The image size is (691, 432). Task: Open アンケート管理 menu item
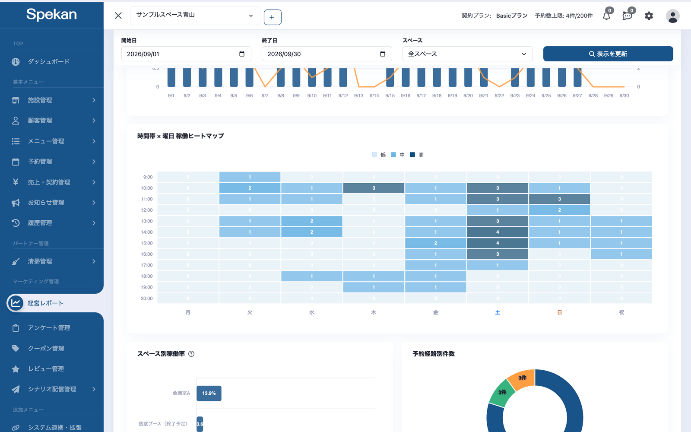[52, 328]
